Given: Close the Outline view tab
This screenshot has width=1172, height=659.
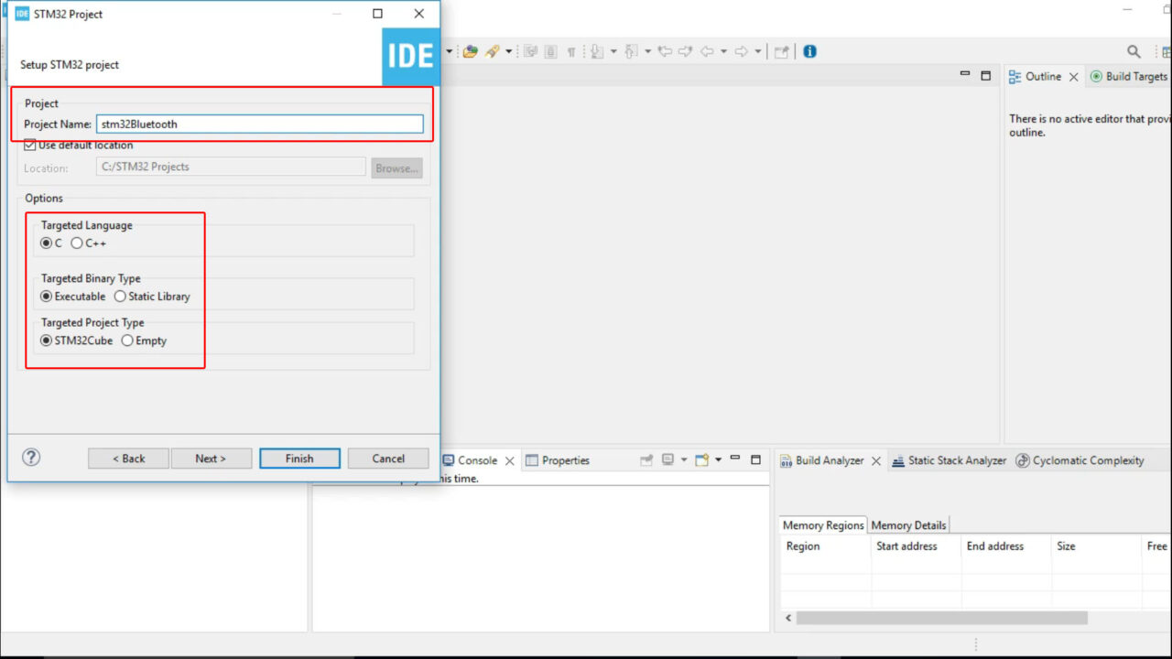Looking at the screenshot, I should pos(1073,77).
